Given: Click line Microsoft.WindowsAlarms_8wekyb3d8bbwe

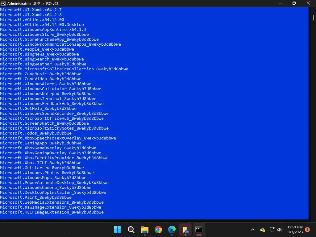Looking at the screenshot, I should pos(46,84).
